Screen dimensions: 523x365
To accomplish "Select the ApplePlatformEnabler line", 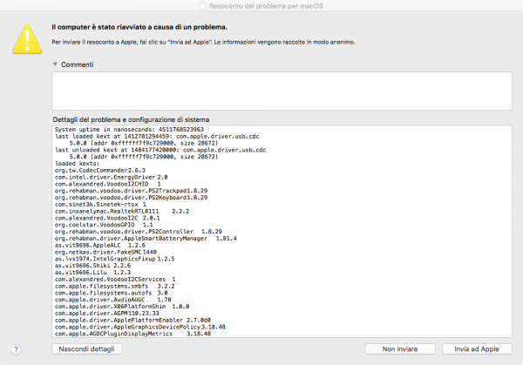I will 132,321.
